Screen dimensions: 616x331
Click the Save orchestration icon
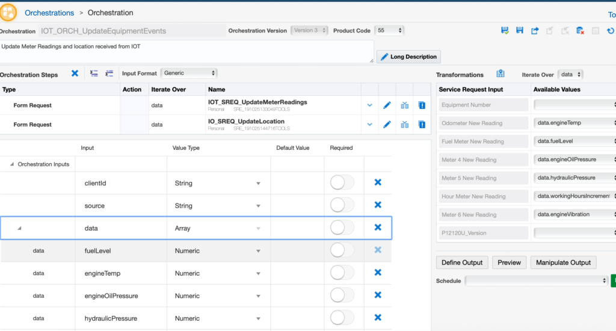click(520, 31)
